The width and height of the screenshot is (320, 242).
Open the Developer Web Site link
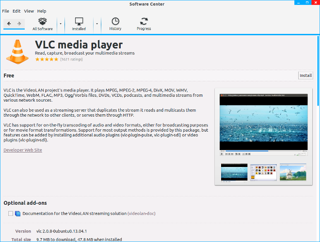point(23,150)
